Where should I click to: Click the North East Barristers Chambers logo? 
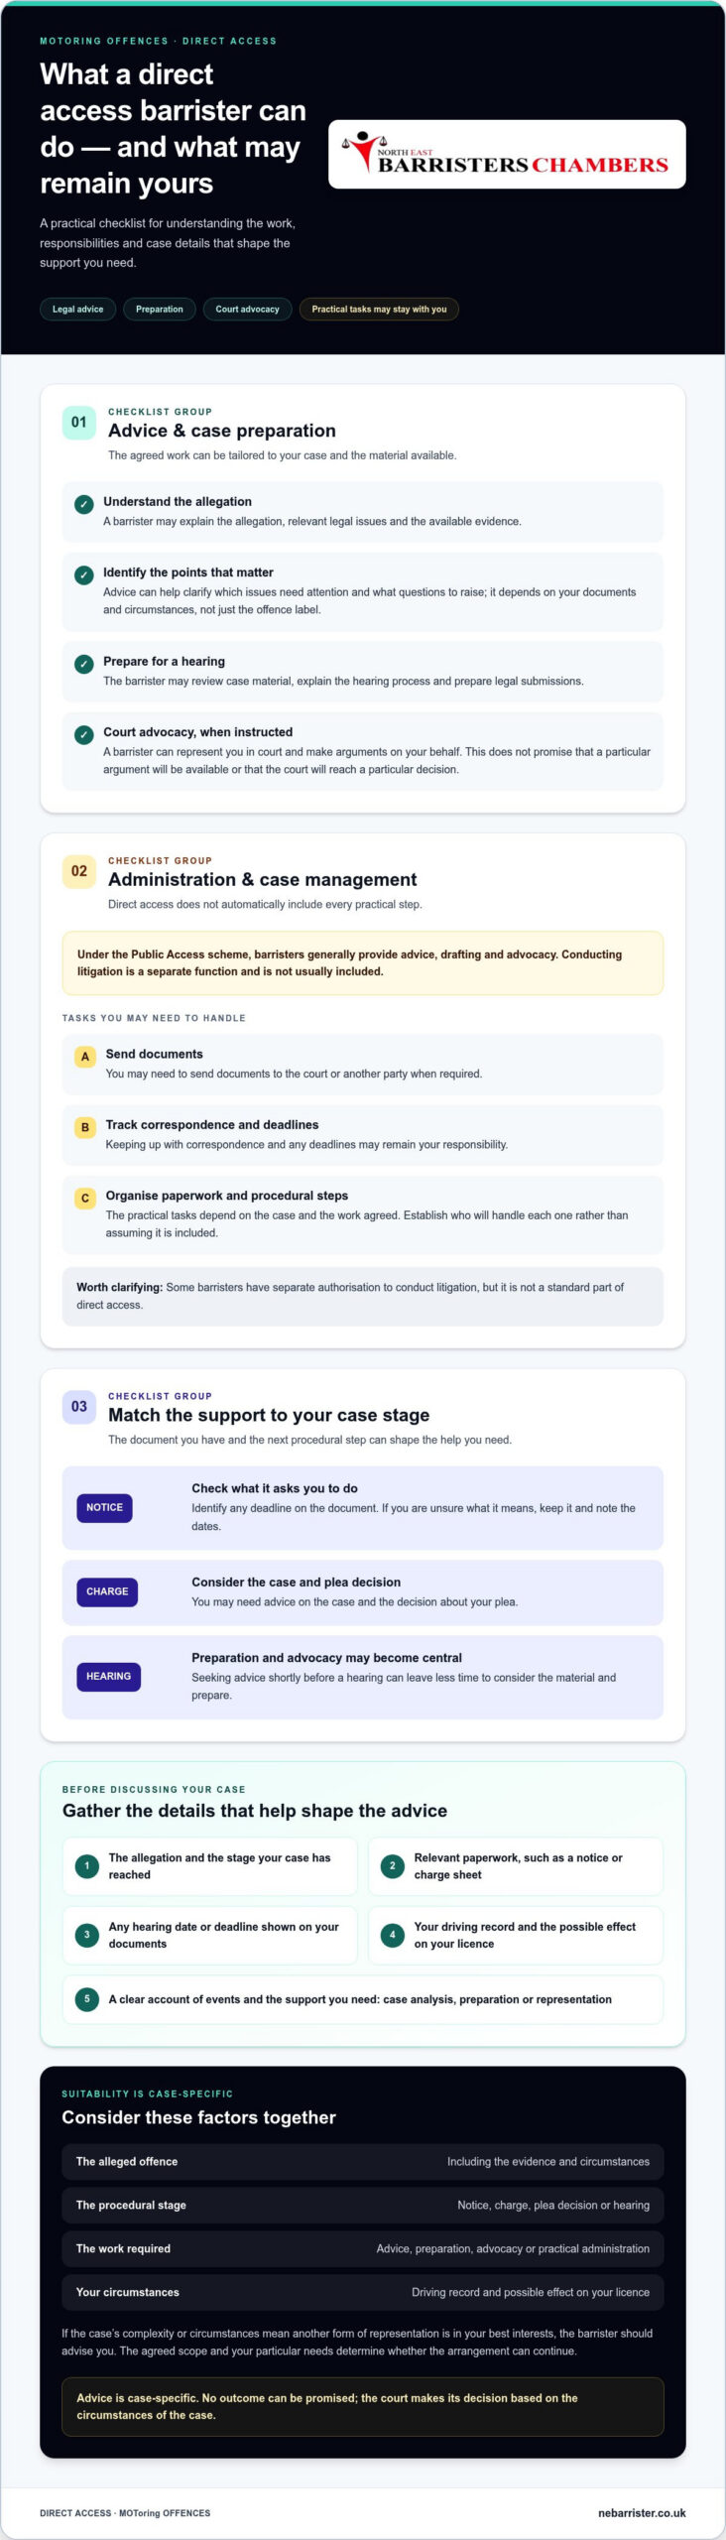point(507,155)
